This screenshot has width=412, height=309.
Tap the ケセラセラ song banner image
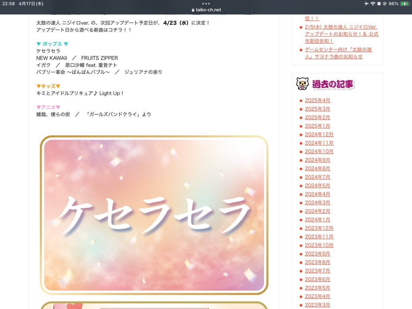click(154, 215)
